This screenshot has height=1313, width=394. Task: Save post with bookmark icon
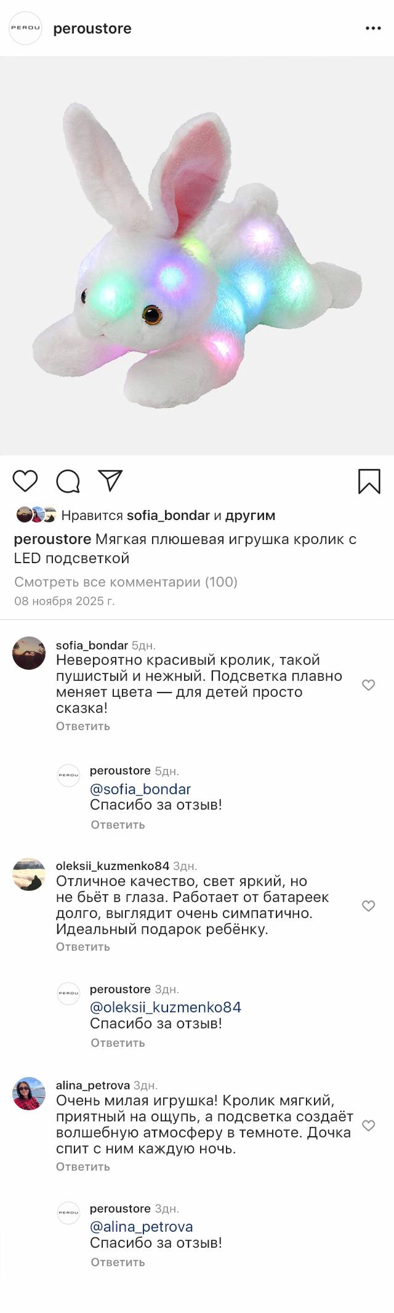(369, 481)
